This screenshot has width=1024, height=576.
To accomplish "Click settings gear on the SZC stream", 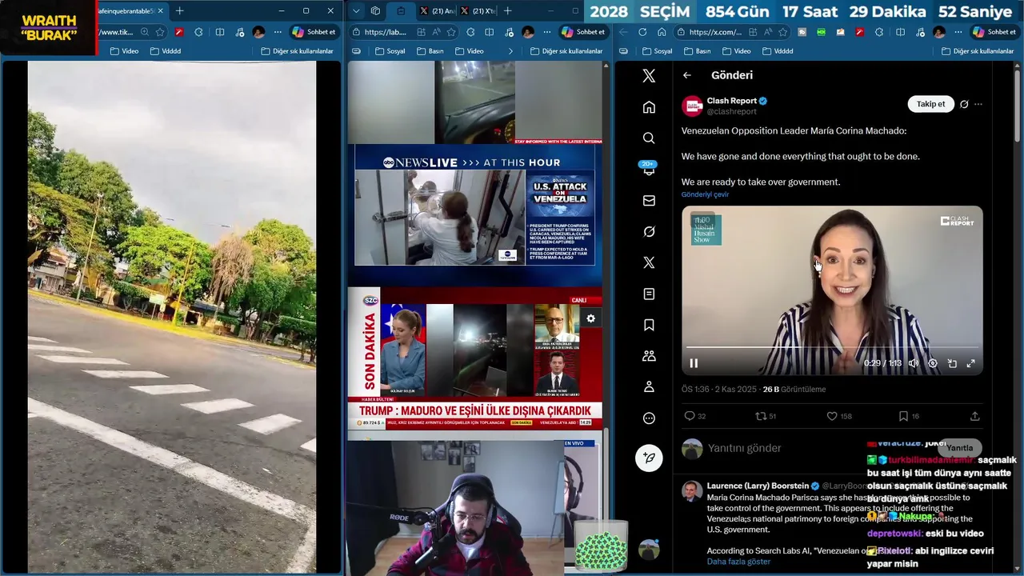I will tap(590, 318).
